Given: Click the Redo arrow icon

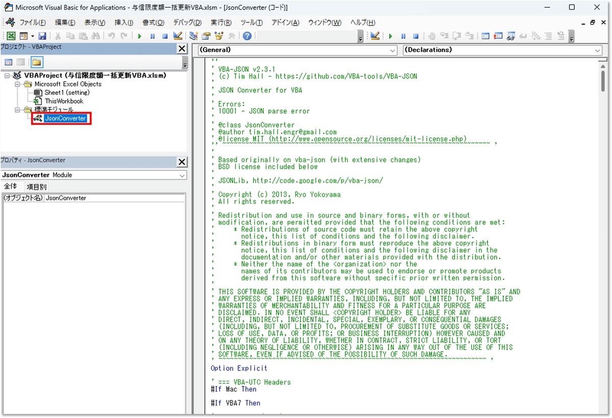Looking at the screenshot, I should pyautogui.click(x=124, y=36).
